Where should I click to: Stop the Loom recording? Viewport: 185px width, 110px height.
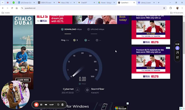(36, 105)
